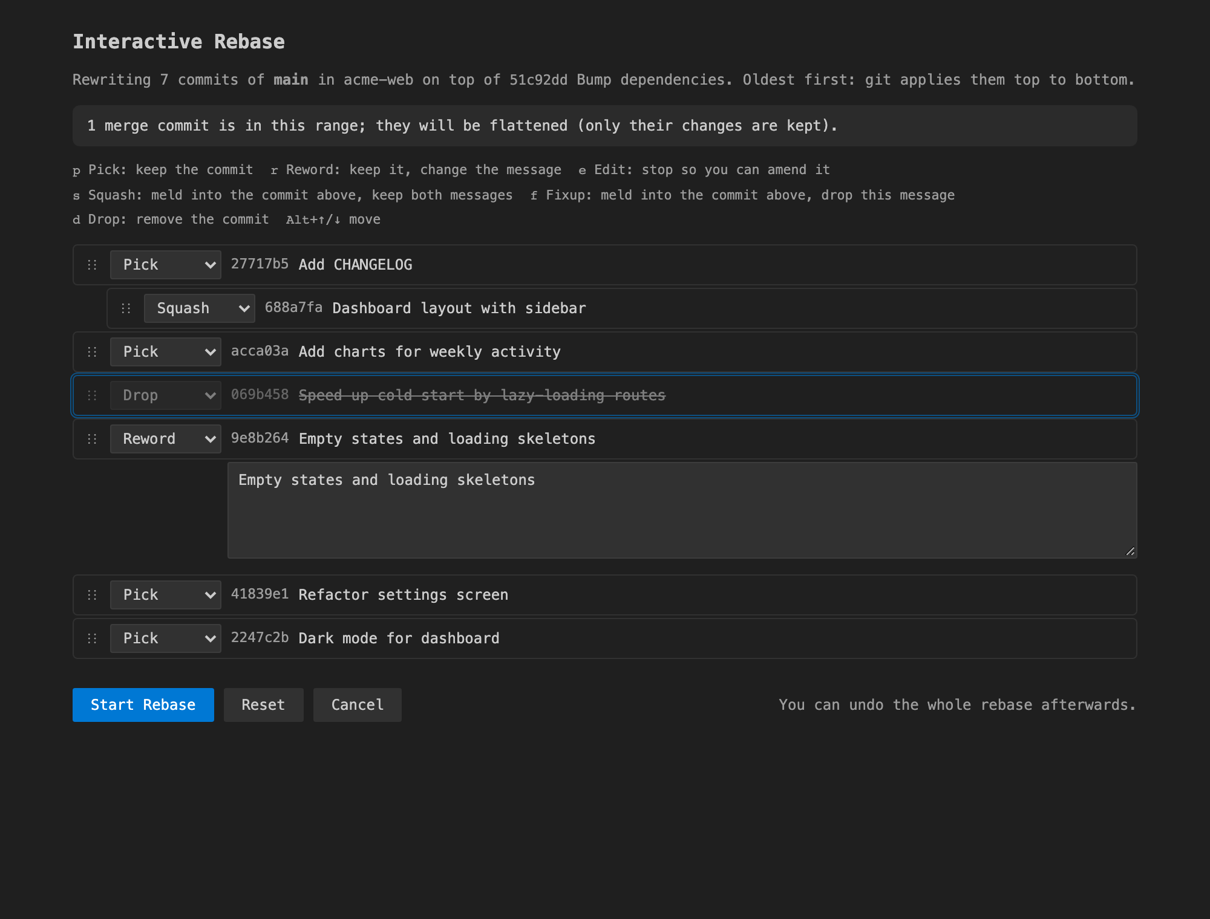Click the textarea resize grip corner
This screenshot has width=1210, height=919.
(x=1130, y=551)
